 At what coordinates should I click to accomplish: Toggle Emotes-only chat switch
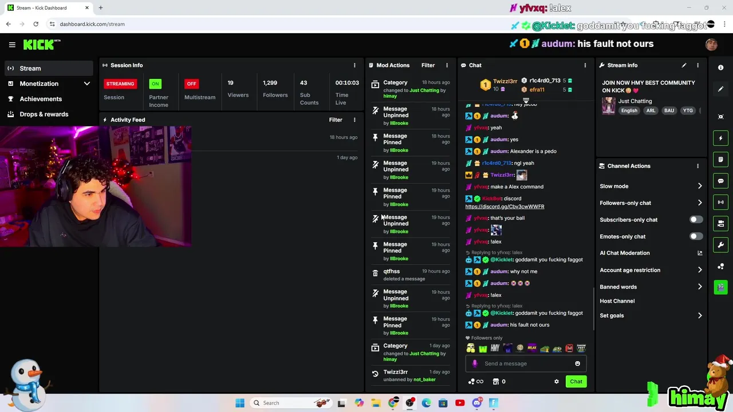695,236
